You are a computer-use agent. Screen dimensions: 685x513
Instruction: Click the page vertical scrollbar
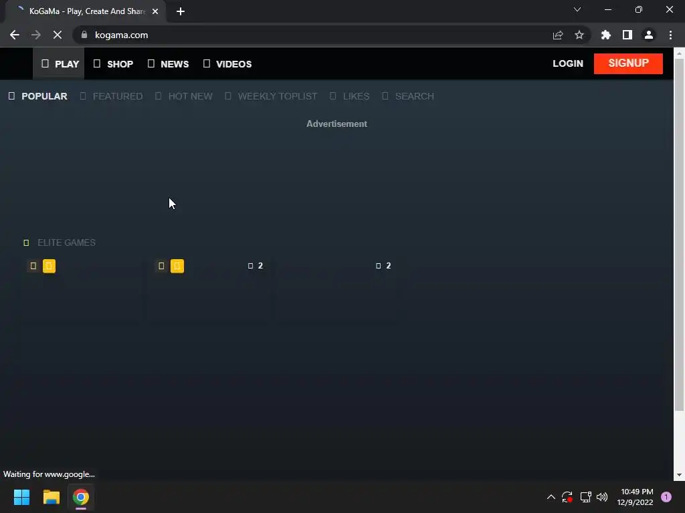click(x=679, y=235)
